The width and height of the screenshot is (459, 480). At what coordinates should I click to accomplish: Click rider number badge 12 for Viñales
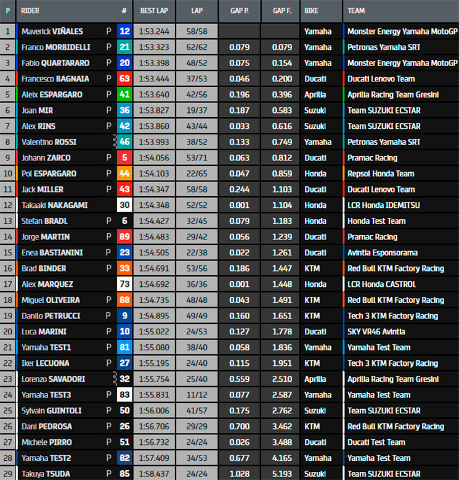(124, 31)
